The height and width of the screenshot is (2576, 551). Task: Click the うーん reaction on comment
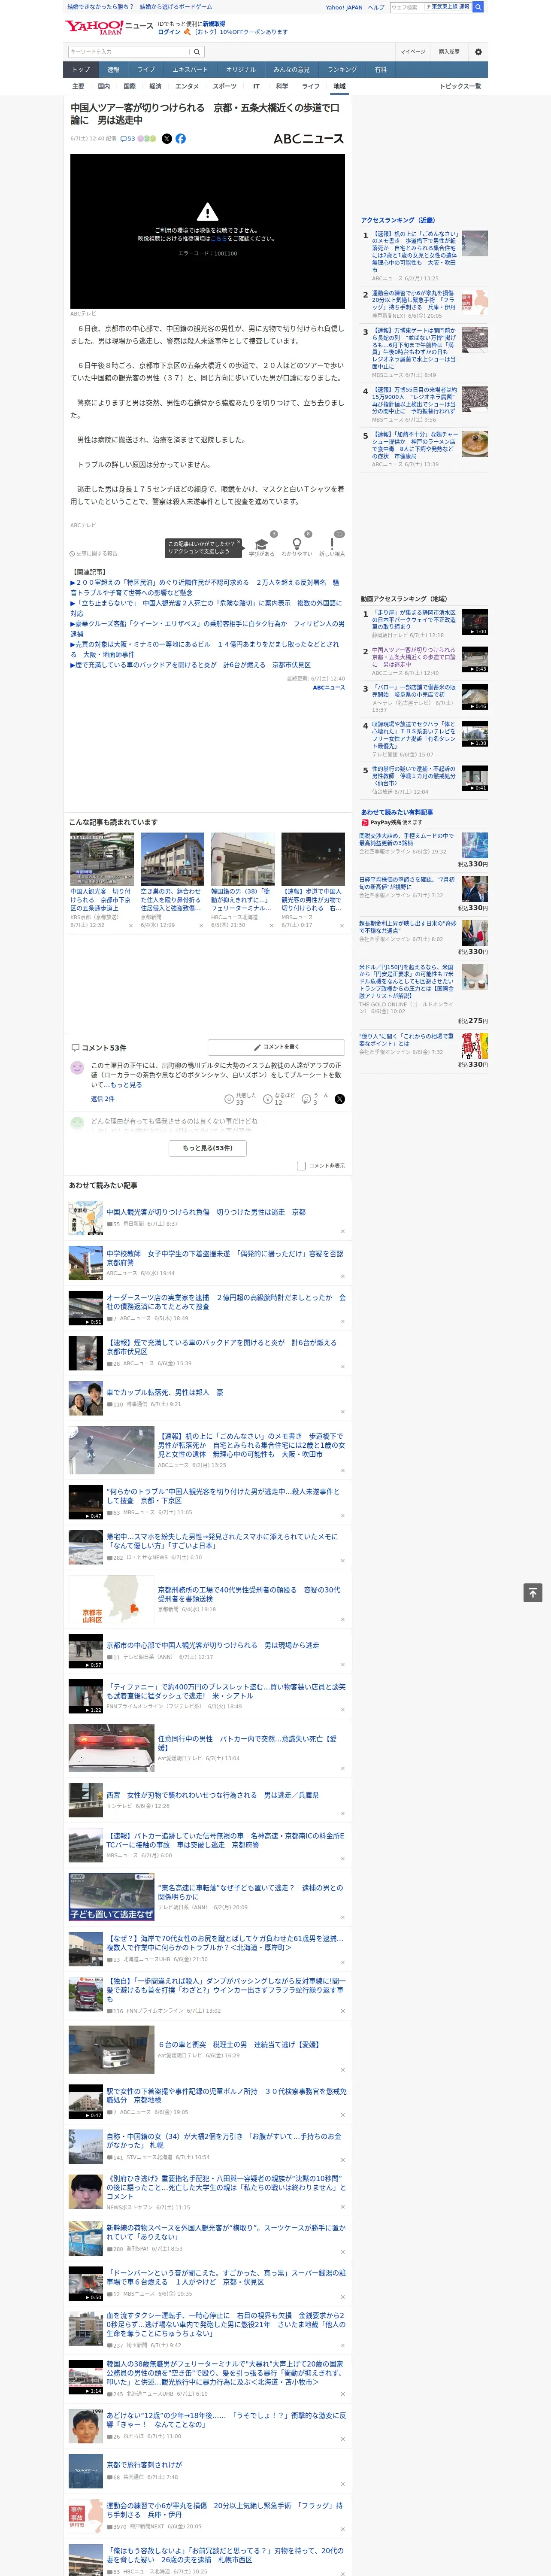[306, 1099]
